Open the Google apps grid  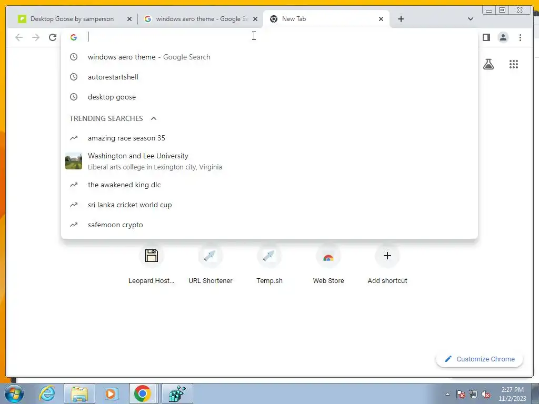point(514,64)
